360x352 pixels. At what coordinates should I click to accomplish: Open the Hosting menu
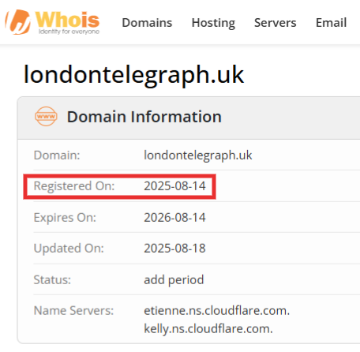click(213, 23)
